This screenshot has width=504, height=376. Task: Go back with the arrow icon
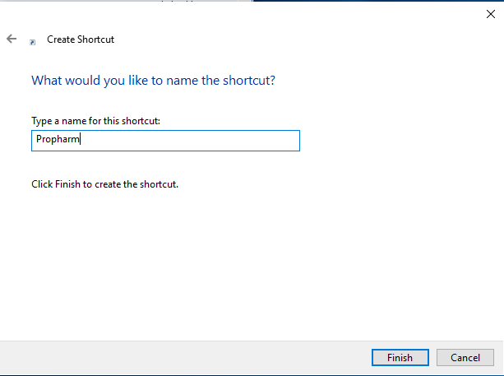tap(12, 39)
